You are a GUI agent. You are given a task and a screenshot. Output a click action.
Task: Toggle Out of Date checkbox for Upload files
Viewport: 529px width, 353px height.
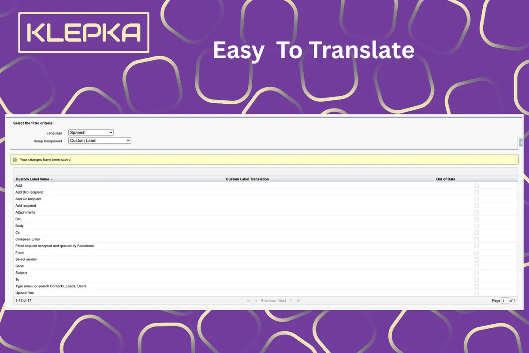click(x=477, y=293)
